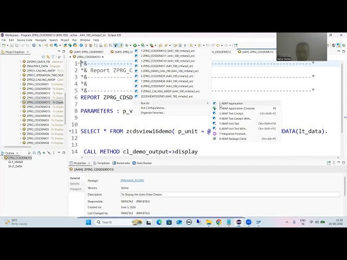This screenshot has height=260, width=347.
Task: Click breadcrumb arrow before ZPRG_CDSDEMO13
Action: [x=70, y=57]
